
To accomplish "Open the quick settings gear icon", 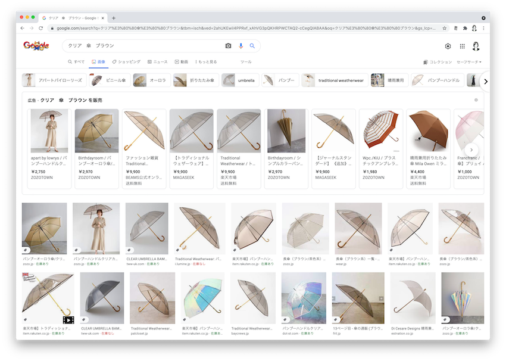I will pos(448,46).
